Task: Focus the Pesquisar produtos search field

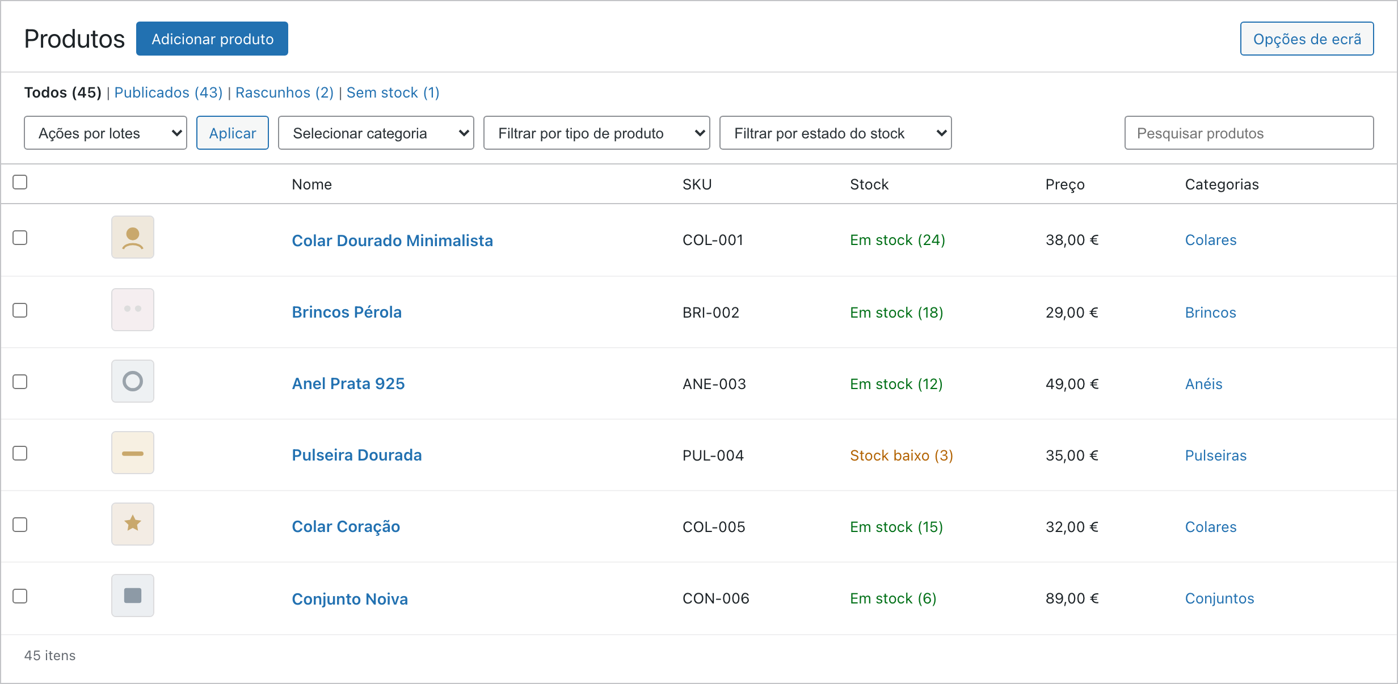Action: click(x=1249, y=133)
